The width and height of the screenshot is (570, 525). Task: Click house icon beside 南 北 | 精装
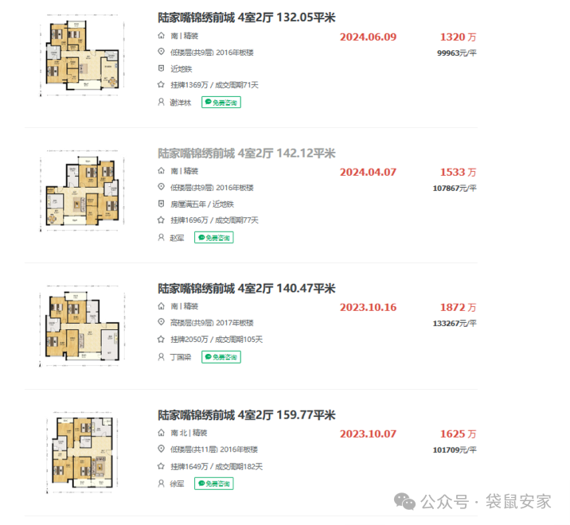[x=162, y=434]
